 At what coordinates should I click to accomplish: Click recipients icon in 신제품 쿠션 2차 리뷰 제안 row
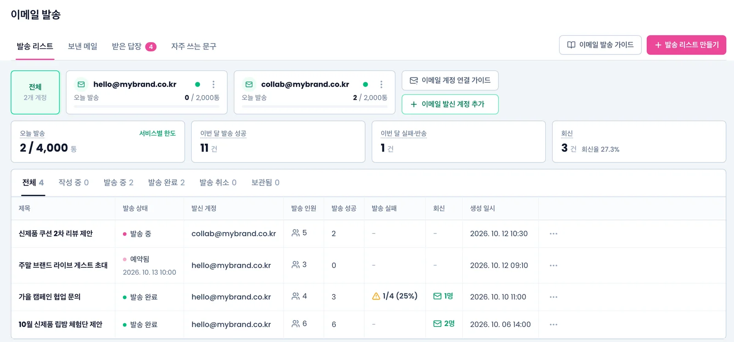(x=296, y=233)
